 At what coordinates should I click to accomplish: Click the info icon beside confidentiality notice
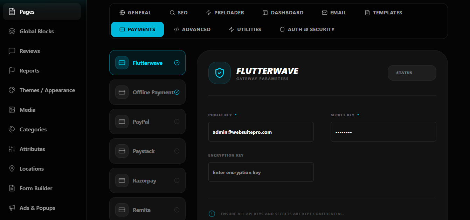[212, 214]
